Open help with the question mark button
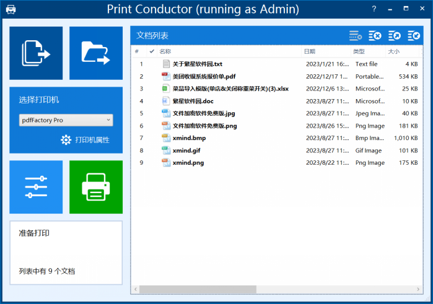This screenshot has height=304, width=433. tap(374, 9)
